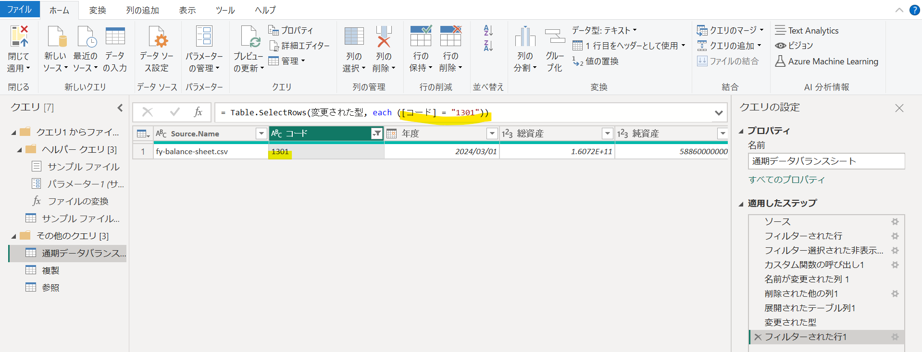Click the Remove Rows (行の削除) icon
The width and height of the screenshot is (922, 352).
(450, 36)
